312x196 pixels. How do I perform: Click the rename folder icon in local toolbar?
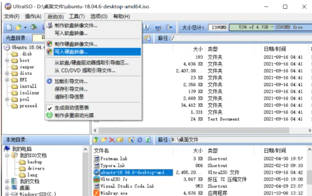click(120, 140)
